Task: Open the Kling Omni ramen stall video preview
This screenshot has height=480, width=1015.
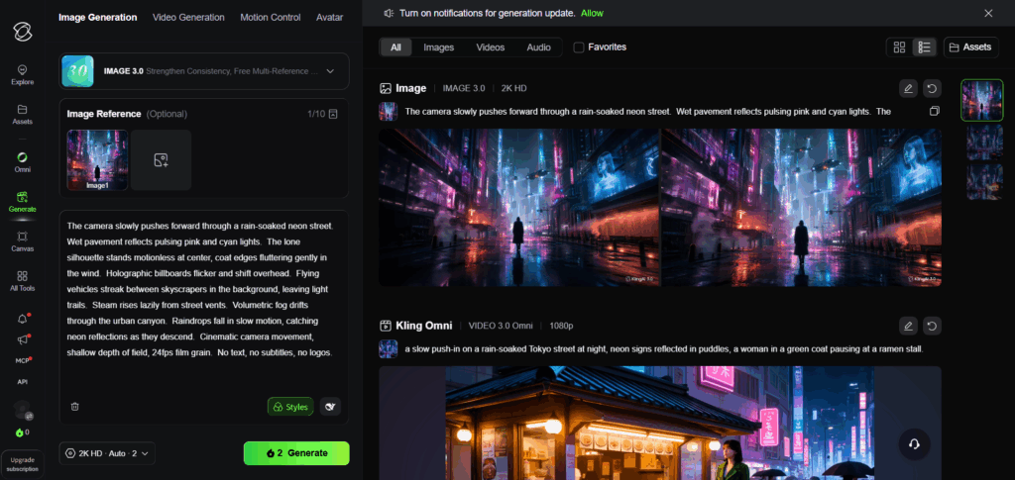Action: pos(660,424)
